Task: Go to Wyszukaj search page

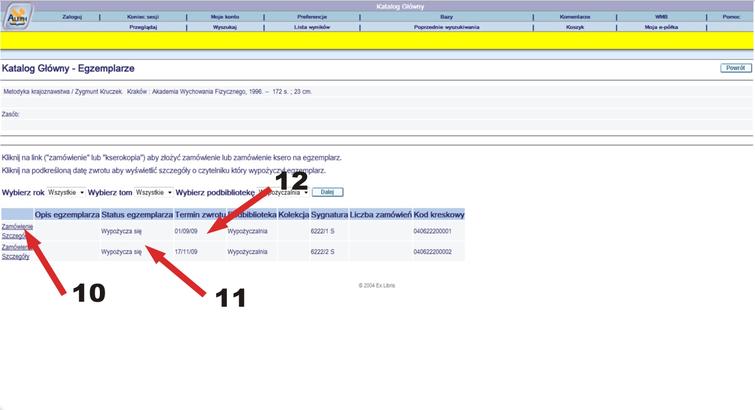Action: (x=225, y=27)
